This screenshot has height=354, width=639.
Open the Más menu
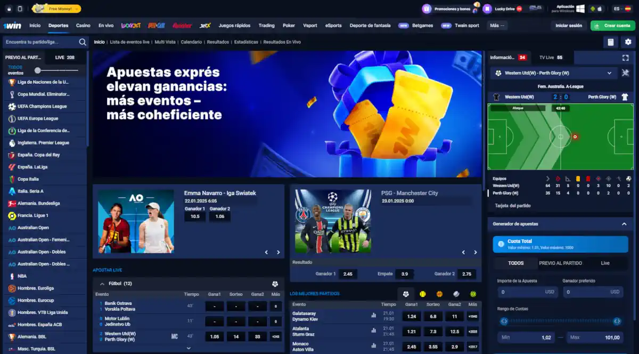coord(498,26)
